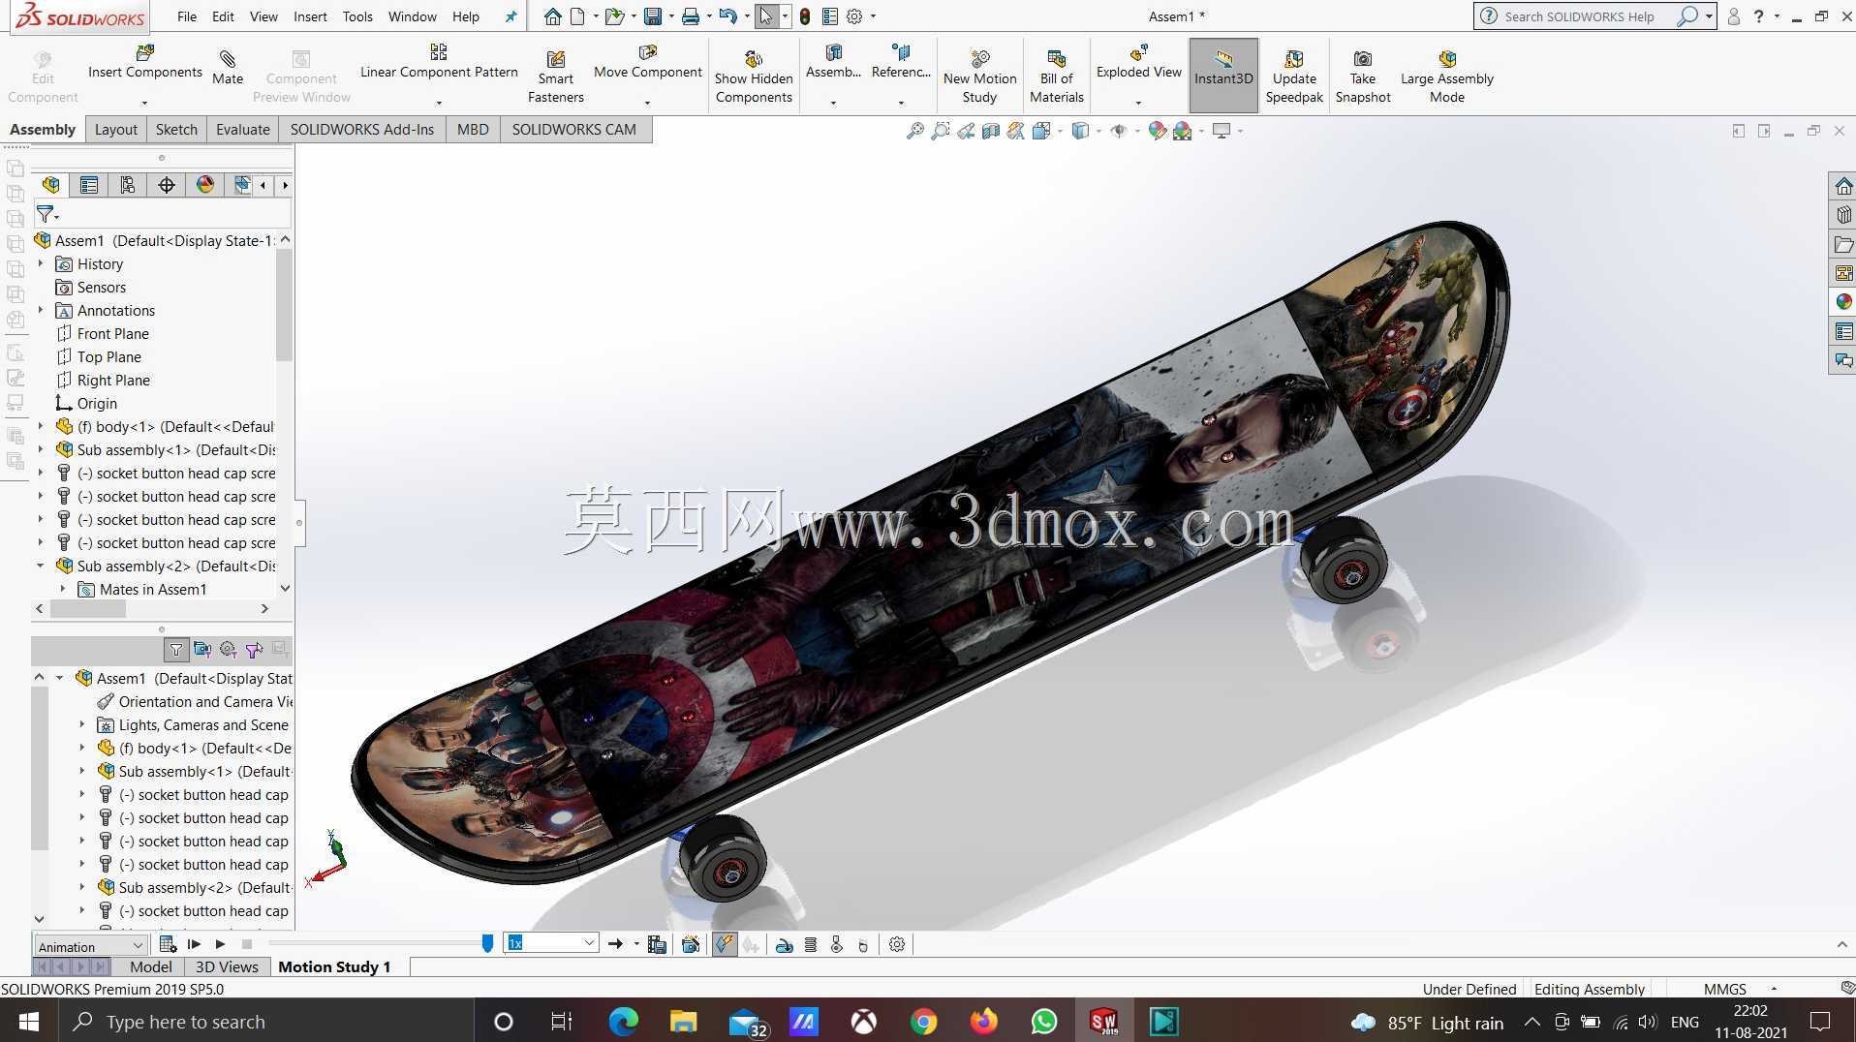Open Exploded View dropdown arrow

(1138, 102)
